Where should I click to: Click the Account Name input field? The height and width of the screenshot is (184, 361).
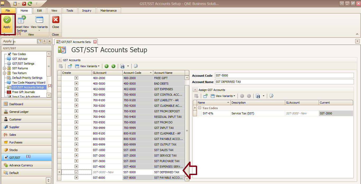pos(284,82)
